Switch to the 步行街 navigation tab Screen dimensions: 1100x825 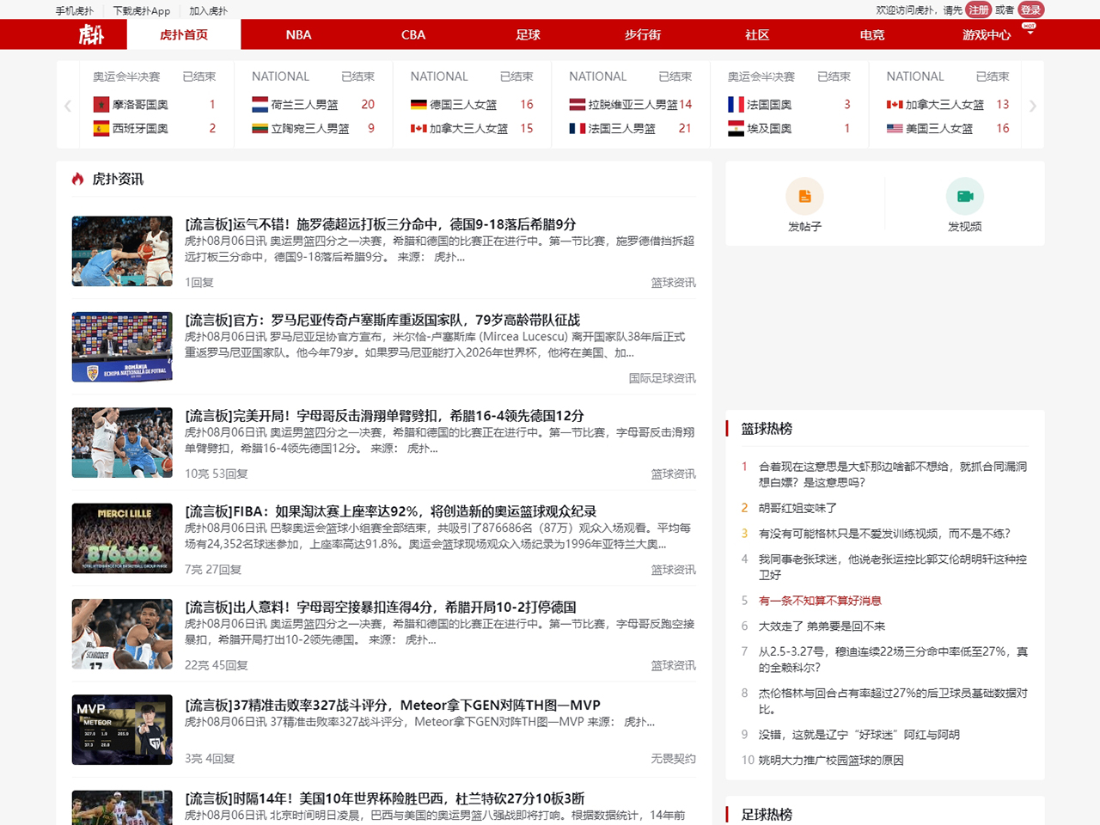(x=642, y=34)
